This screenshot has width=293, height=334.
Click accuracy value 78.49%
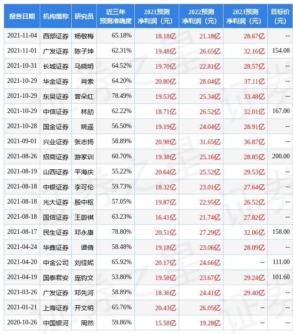click(x=122, y=96)
